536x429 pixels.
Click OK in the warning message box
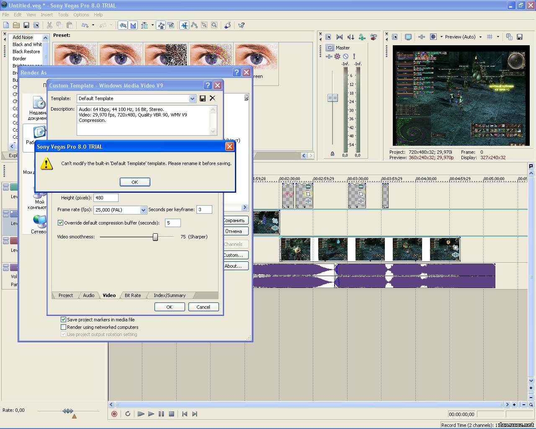pos(135,182)
